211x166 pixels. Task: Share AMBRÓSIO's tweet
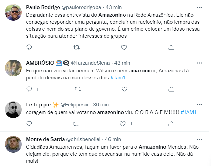coord(171,89)
